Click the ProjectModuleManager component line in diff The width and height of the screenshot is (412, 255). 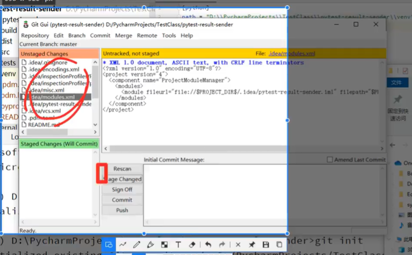(170, 80)
